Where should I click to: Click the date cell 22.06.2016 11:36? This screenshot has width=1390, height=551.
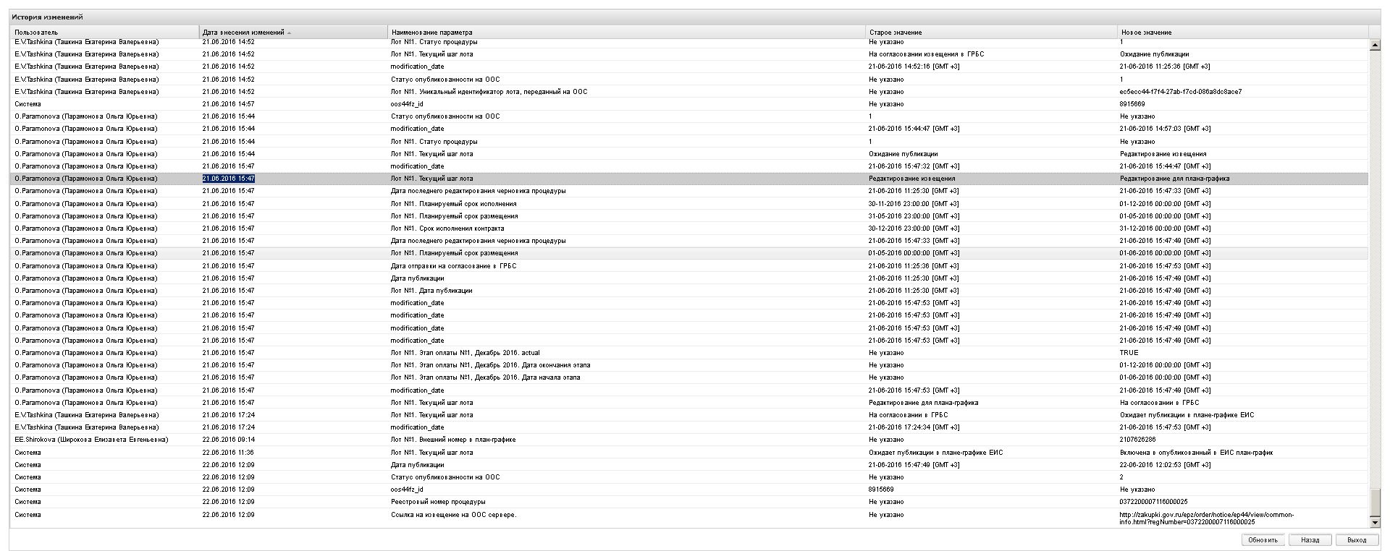pos(229,453)
